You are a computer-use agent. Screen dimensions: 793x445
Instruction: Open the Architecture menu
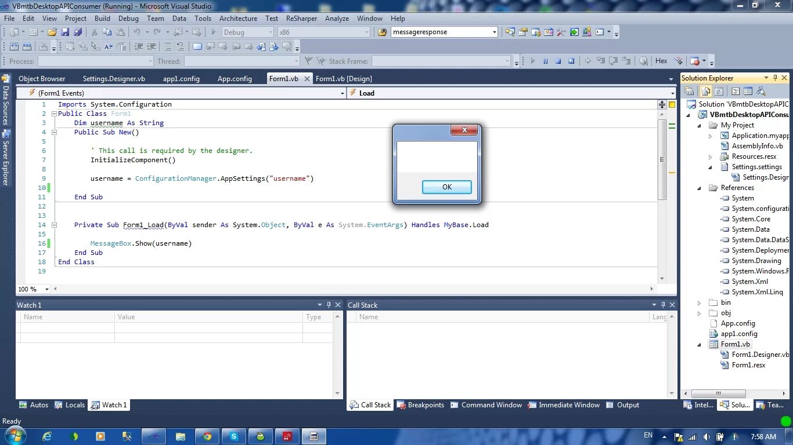(238, 18)
